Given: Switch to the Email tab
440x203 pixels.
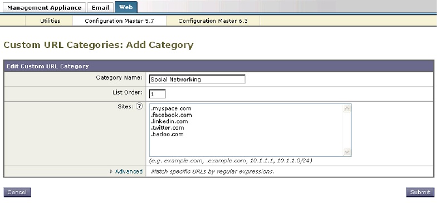Looking at the screenshot, I should (x=100, y=8).
